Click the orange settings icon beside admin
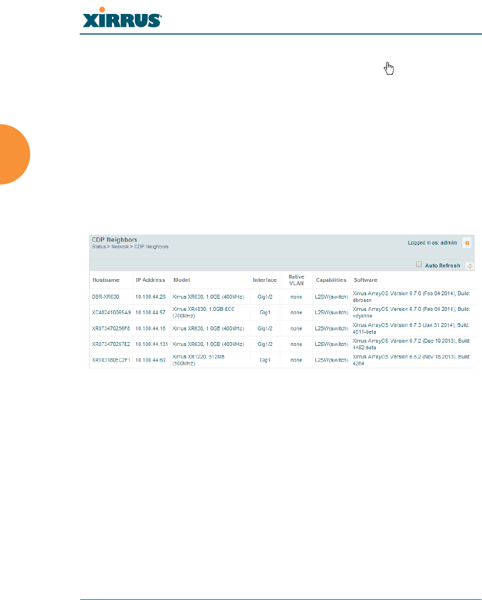Viewport: 482px width, 600px height. [x=467, y=243]
